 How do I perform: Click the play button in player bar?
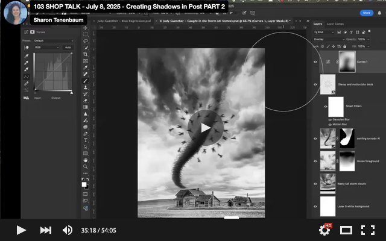click(x=21, y=230)
